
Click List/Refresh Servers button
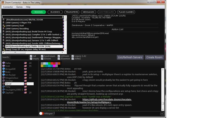(x=130, y=57)
